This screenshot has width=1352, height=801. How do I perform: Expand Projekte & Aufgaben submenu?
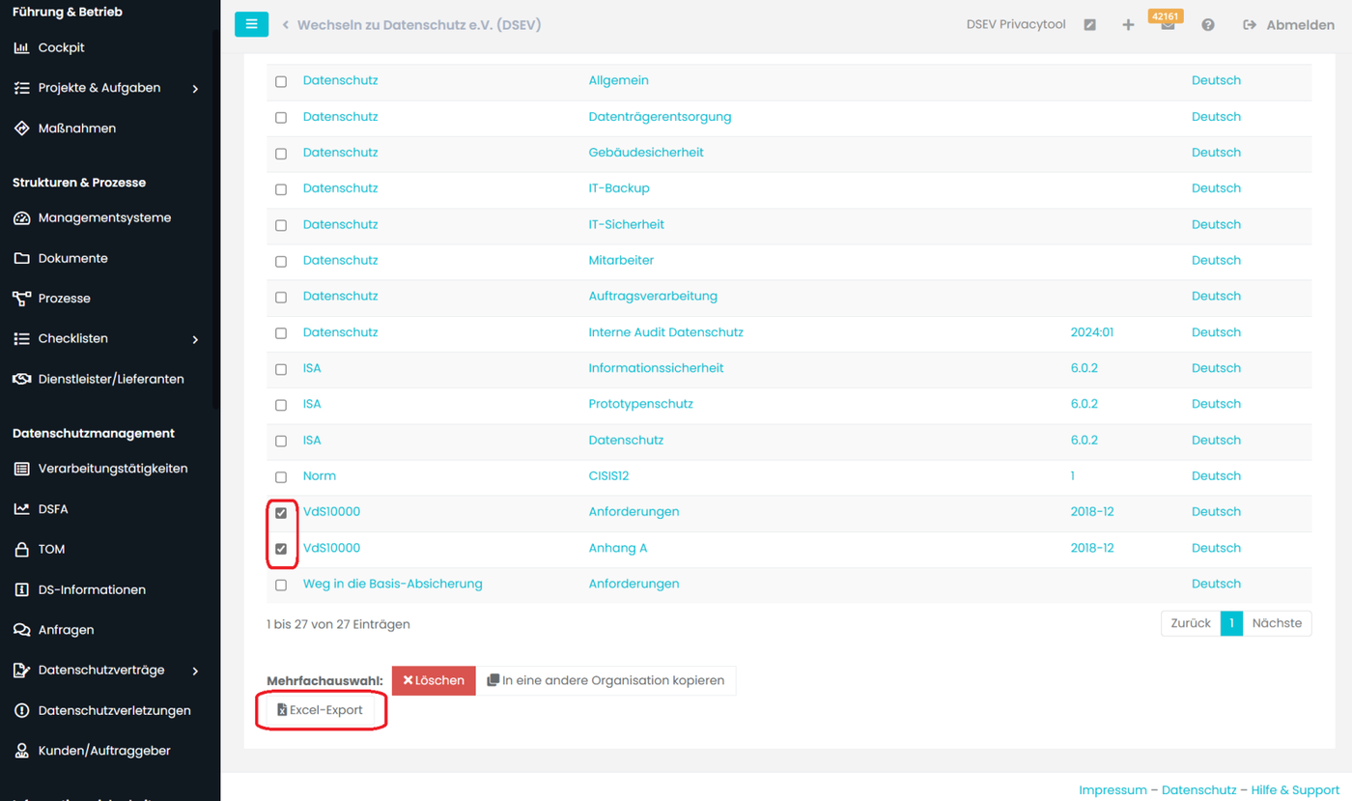click(x=195, y=88)
